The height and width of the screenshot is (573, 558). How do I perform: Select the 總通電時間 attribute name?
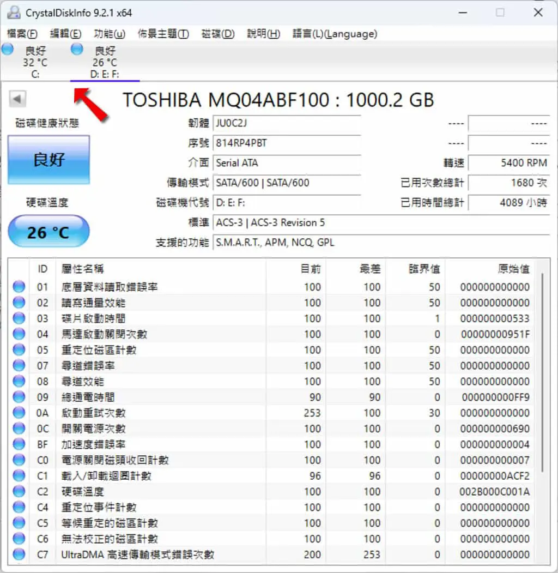click(x=88, y=397)
